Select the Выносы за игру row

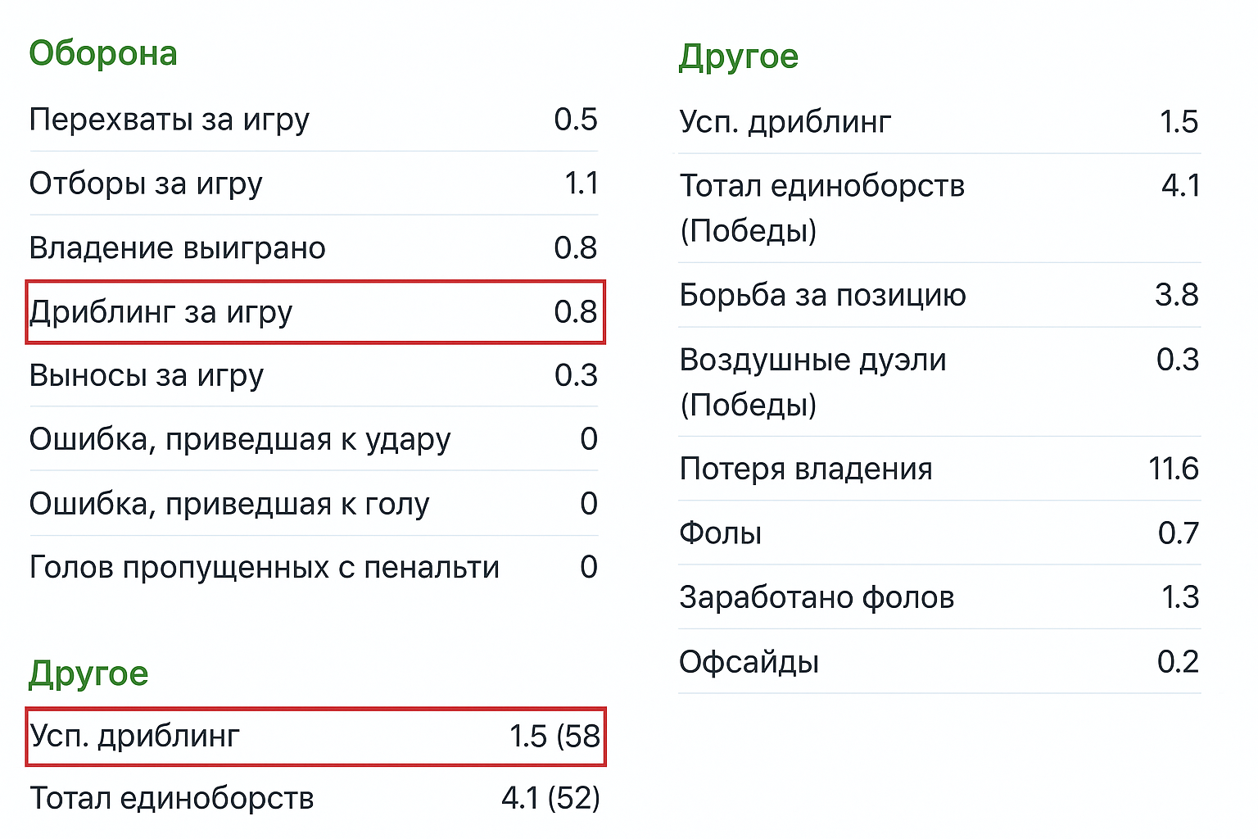pos(314,375)
